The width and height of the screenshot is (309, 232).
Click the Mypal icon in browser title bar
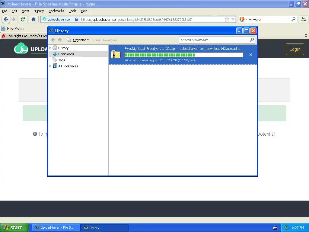tap(3, 4)
